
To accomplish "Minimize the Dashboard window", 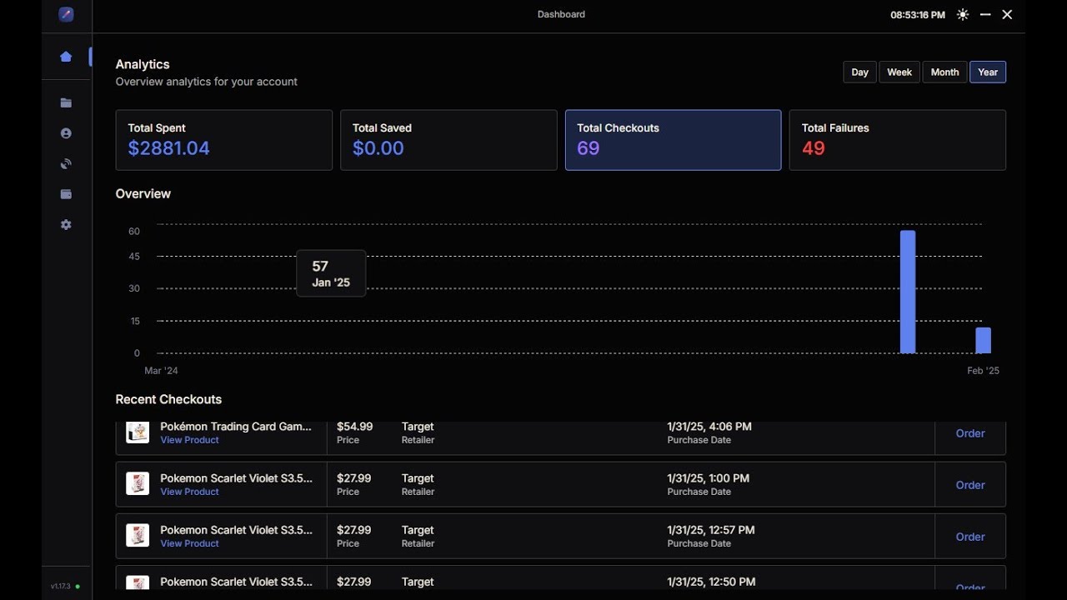I will click(x=985, y=15).
